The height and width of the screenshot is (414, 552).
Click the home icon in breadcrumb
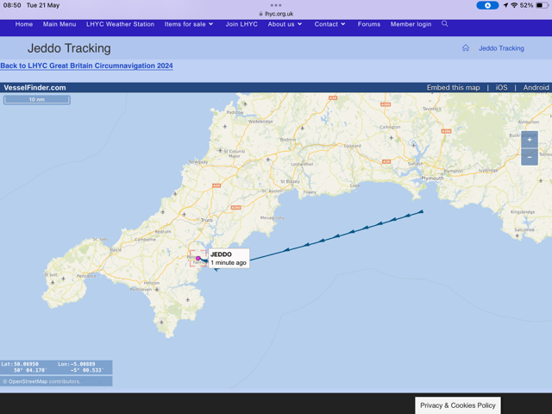pyautogui.click(x=466, y=48)
